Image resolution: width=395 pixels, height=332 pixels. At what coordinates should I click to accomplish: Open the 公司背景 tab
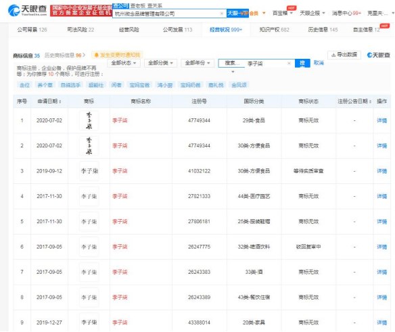[x=32, y=30]
